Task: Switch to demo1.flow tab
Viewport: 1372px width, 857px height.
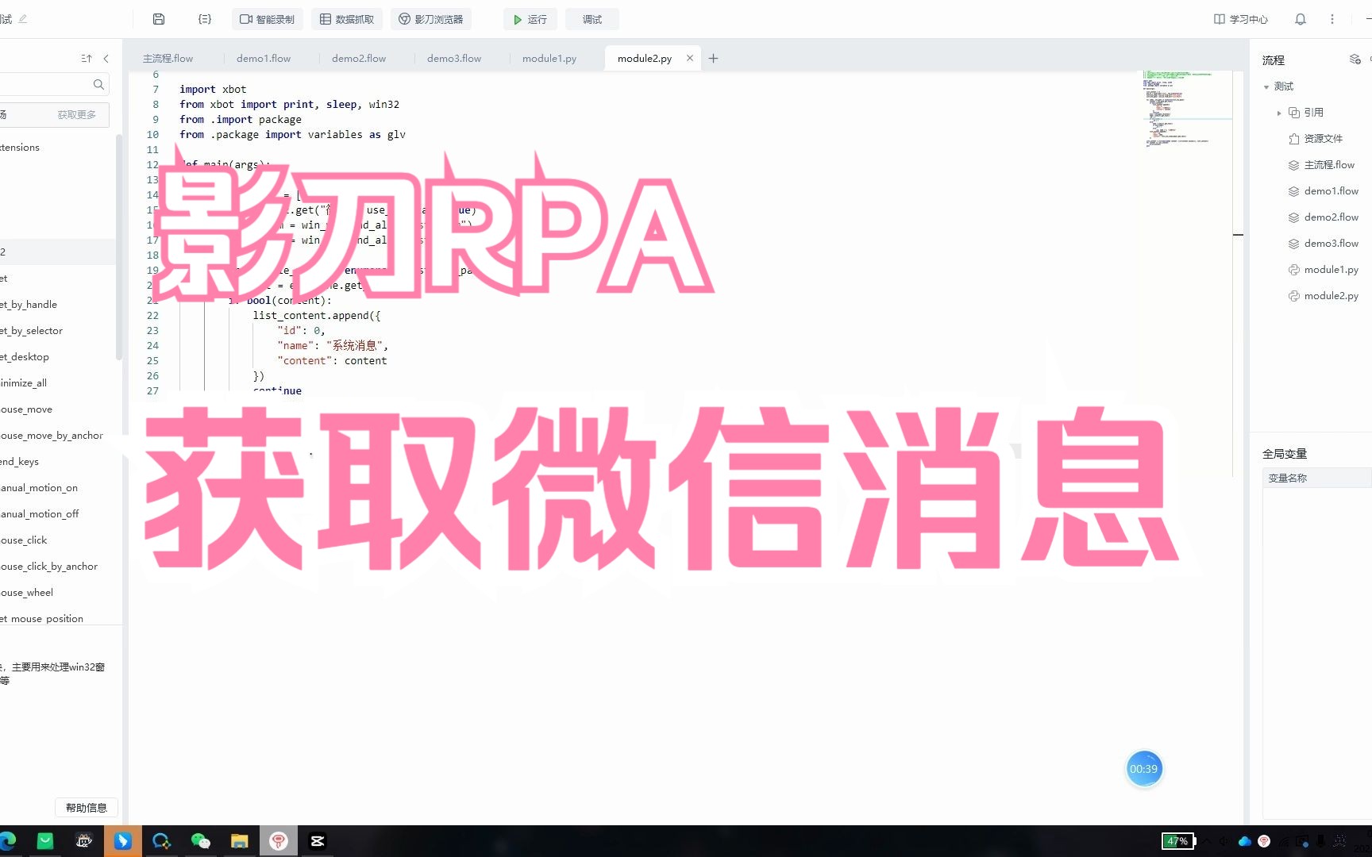Action: click(264, 58)
